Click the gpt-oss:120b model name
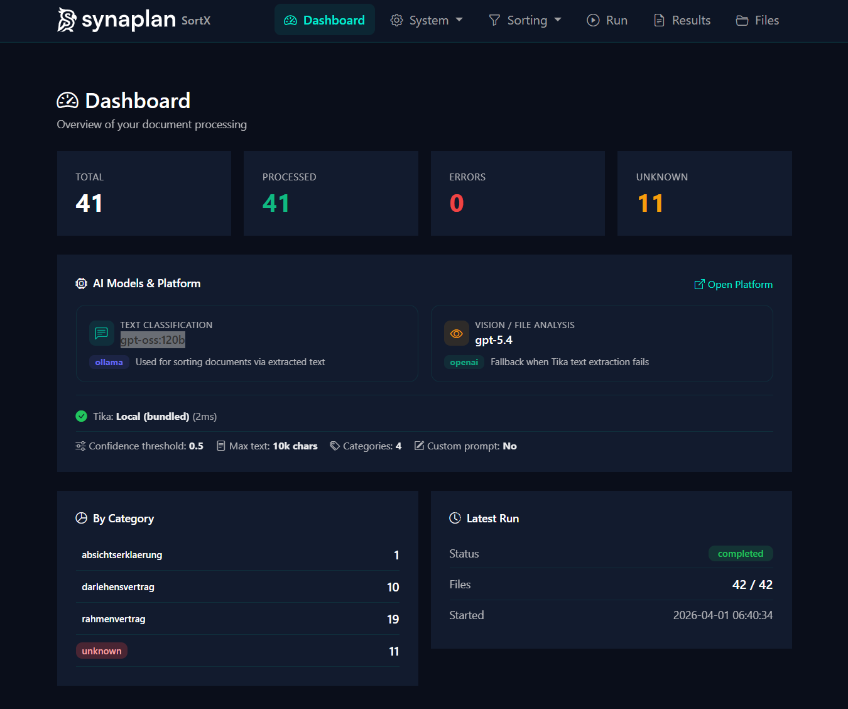848x709 pixels. click(153, 339)
